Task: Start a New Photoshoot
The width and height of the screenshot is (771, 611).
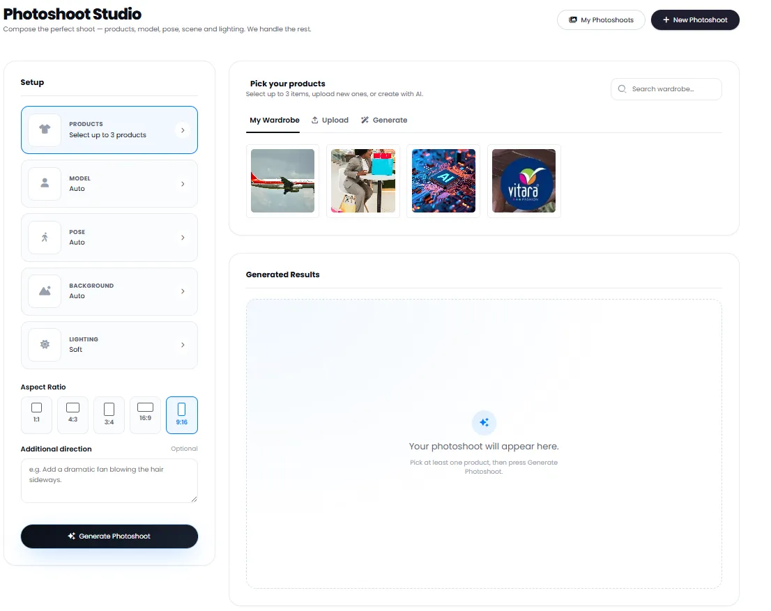Action: [x=695, y=20]
